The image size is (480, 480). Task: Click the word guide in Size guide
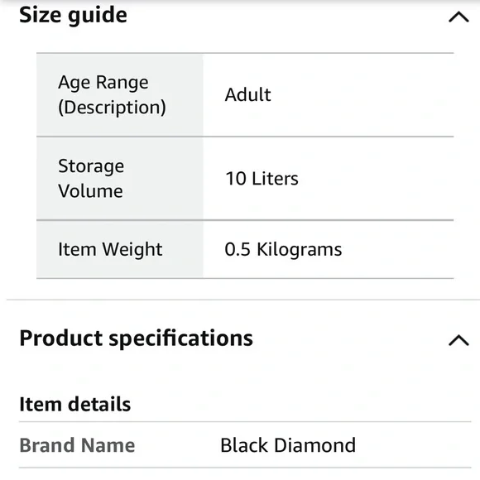pos(98,17)
